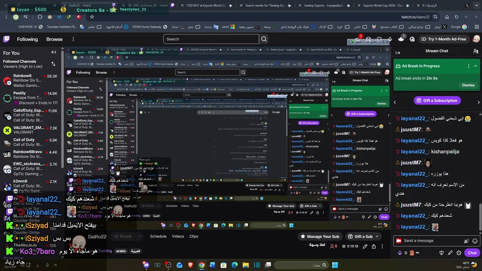Screen dimensions: 482x271
Task: Collapse the Ad Break In Progress chevron
Action: [x=476, y=66]
